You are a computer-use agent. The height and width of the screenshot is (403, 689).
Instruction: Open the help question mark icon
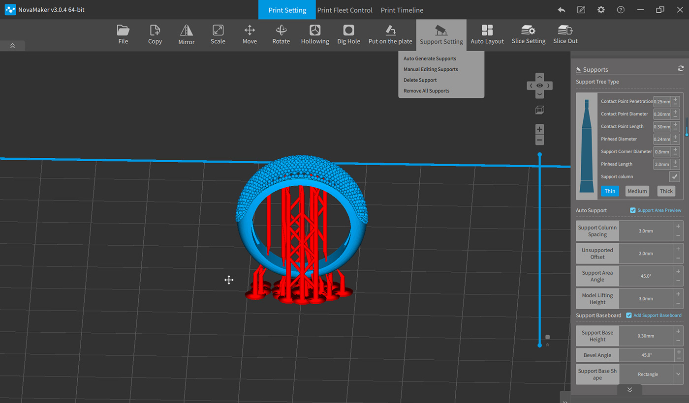621,10
